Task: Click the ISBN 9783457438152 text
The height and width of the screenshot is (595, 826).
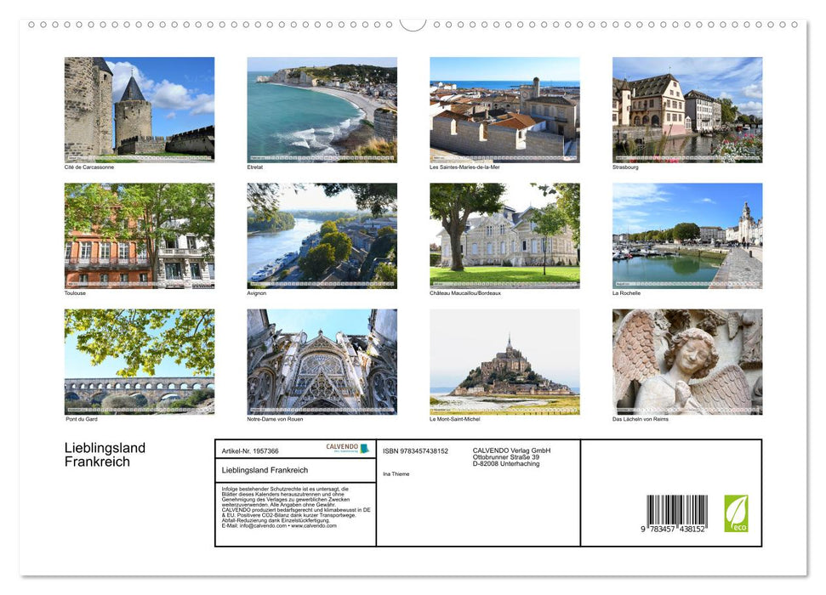Action: 415,450
